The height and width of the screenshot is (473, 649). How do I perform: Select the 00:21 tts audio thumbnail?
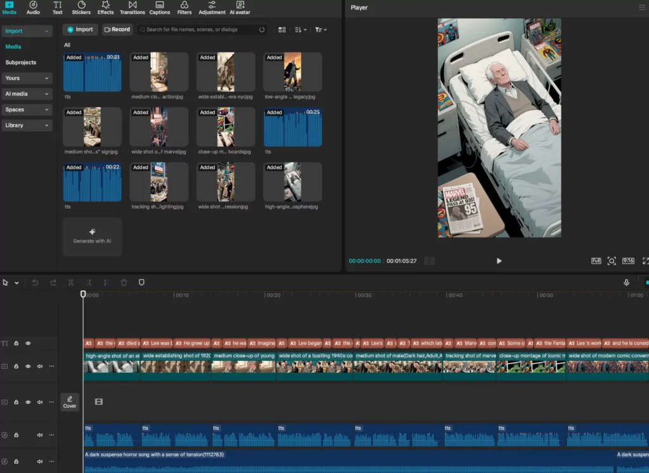[x=93, y=72]
